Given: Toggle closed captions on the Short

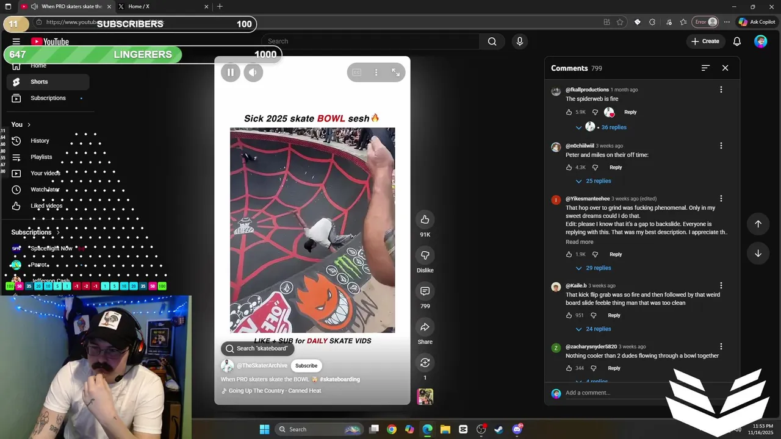Looking at the screenshot, I should point(357,73).
